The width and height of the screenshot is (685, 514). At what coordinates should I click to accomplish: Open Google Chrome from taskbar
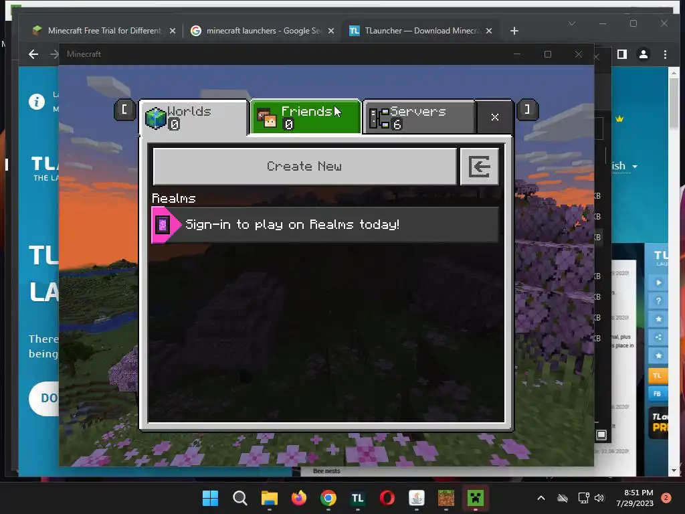(x=328, y=498)
